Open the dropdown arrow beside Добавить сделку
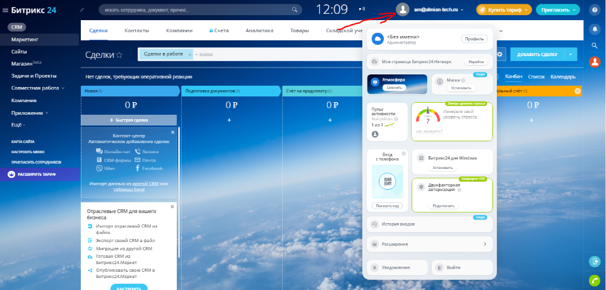Viewport: 606px width, 290px height. coord(571,54)
